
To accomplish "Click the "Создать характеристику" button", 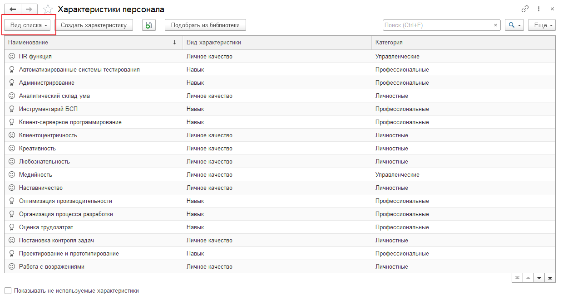I will (94, 25).
